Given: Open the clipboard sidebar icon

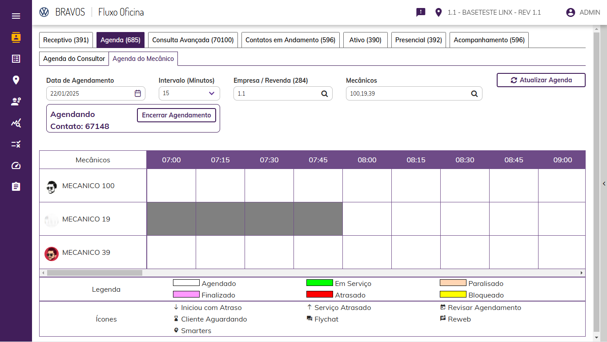Looking at the screenshot, I should pos(16,186).
